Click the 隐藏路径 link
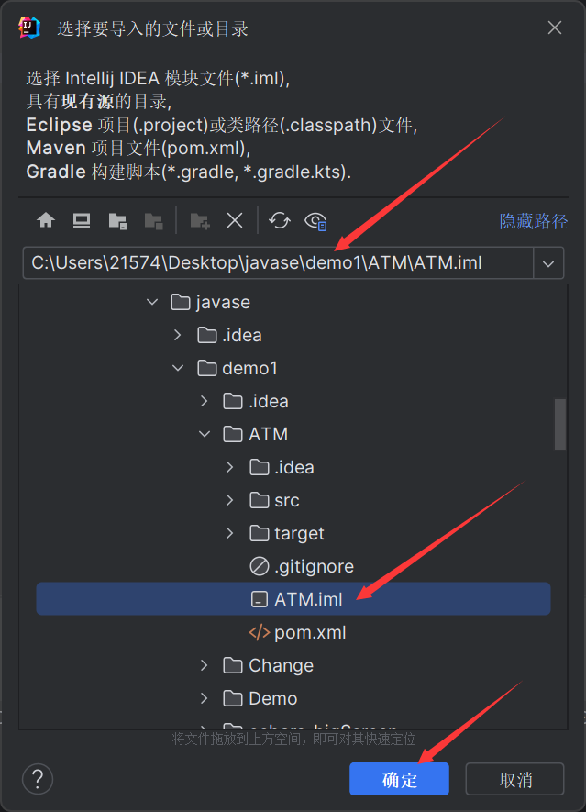 [x=534, y=222]
